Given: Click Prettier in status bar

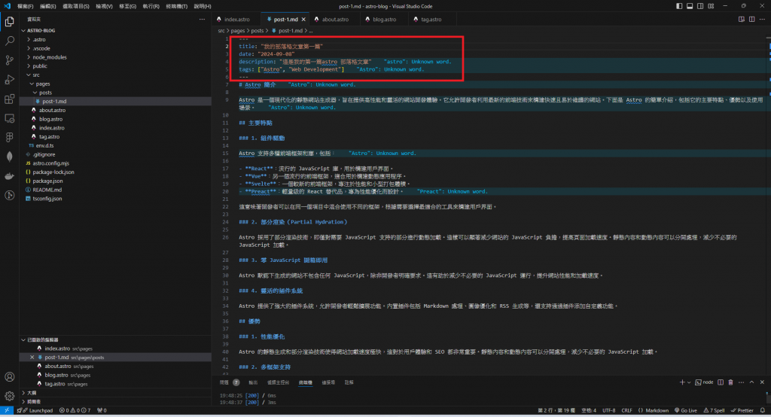Looking at the screenshot, I should tap(742, 410).
